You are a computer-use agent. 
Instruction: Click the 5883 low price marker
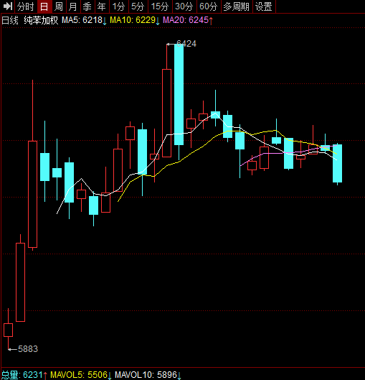click(28, 349)
